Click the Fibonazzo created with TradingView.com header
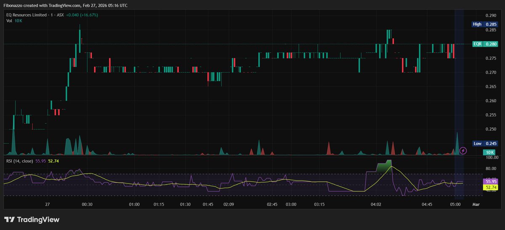505x230 pixels. click(x=65, y=5)
